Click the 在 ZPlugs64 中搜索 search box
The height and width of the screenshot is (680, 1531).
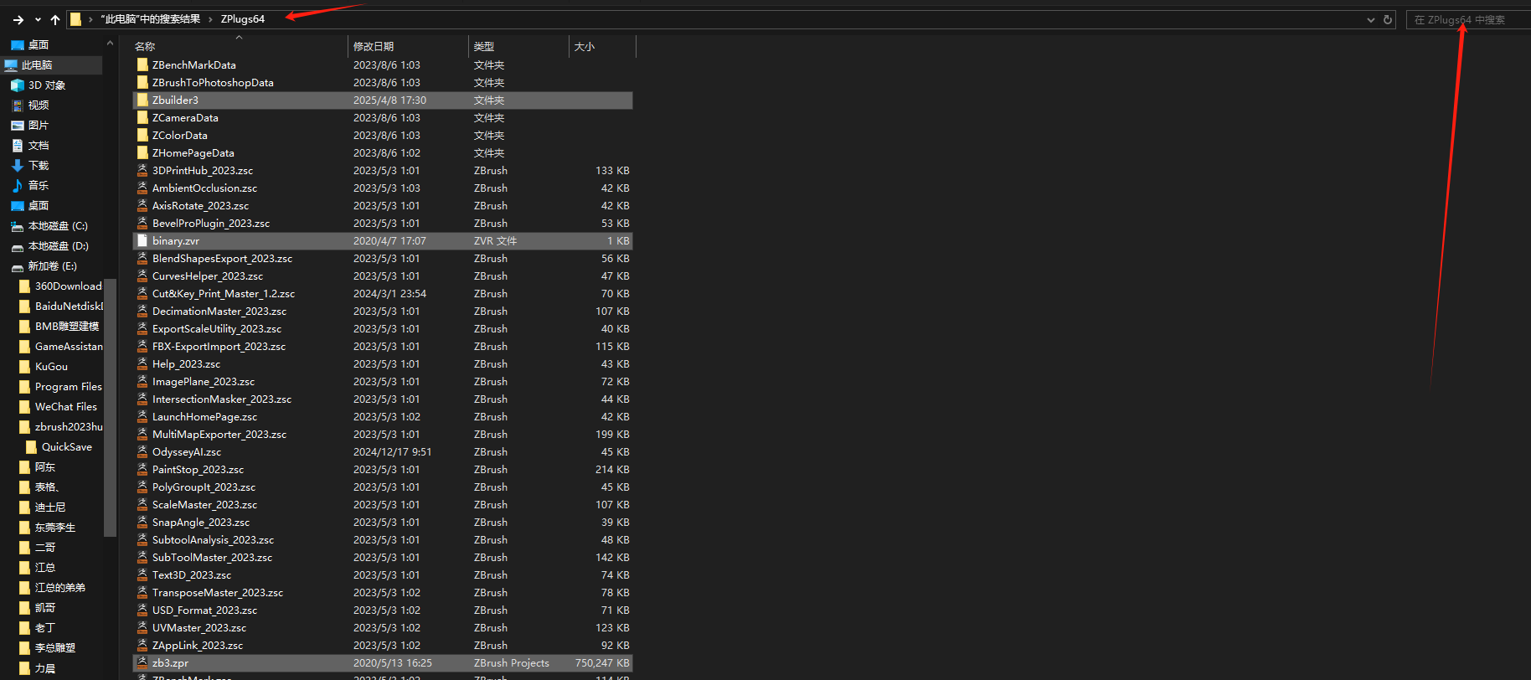1466,19
